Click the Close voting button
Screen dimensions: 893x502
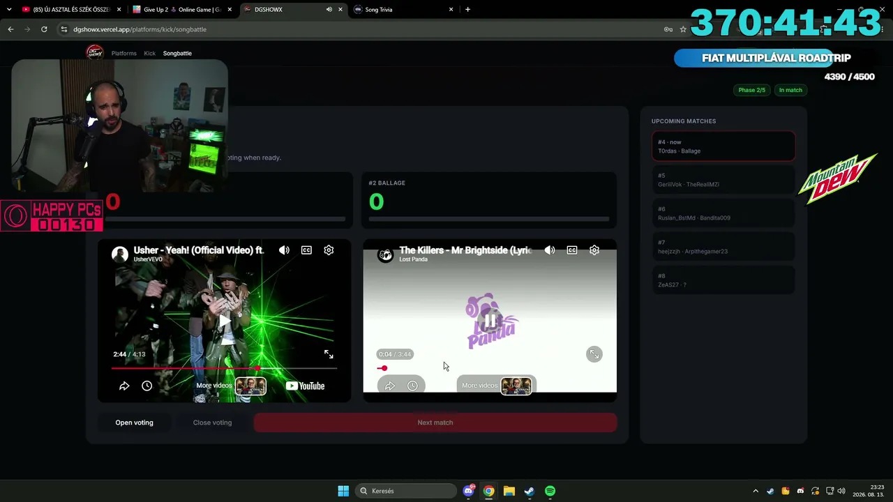pos(212,423)
